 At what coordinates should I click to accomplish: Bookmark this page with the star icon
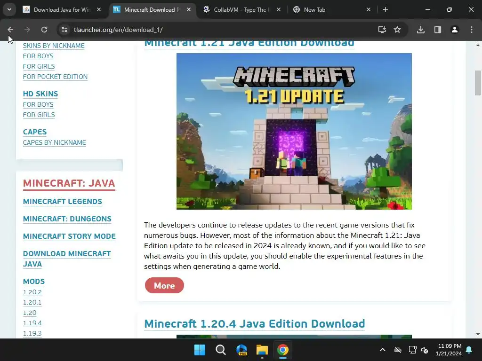(397, 30)
